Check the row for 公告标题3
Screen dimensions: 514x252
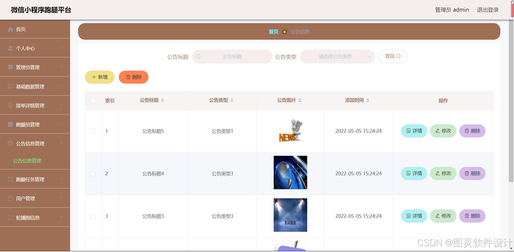(93, 216)
